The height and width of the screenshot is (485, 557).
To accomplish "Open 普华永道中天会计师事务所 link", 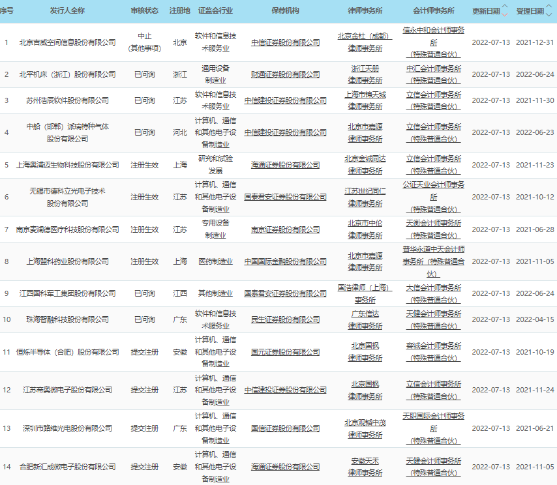I will pyautogui.click(x=433, y=261).
